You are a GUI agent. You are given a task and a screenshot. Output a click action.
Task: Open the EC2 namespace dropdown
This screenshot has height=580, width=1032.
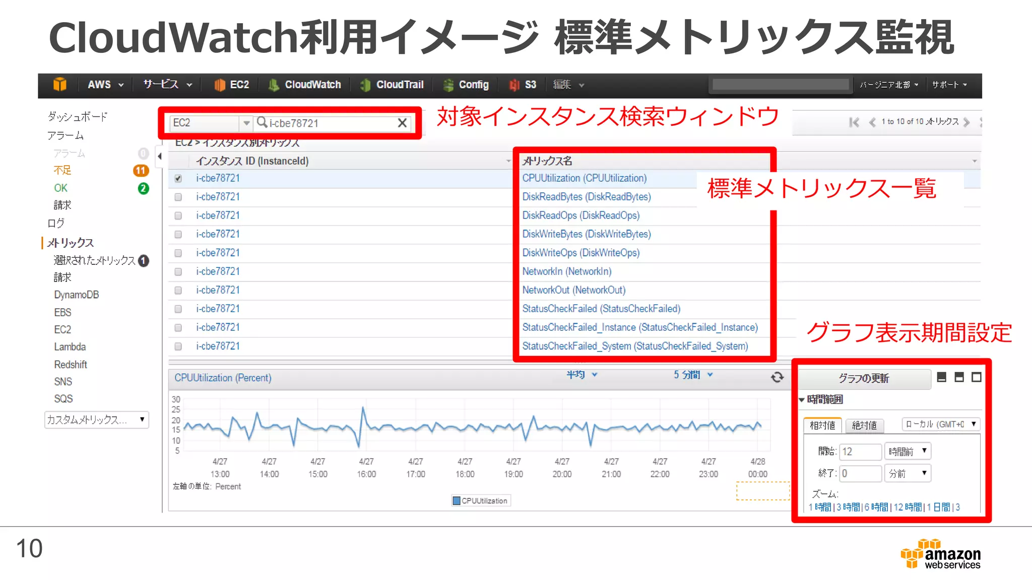click(x=211, y=123)
